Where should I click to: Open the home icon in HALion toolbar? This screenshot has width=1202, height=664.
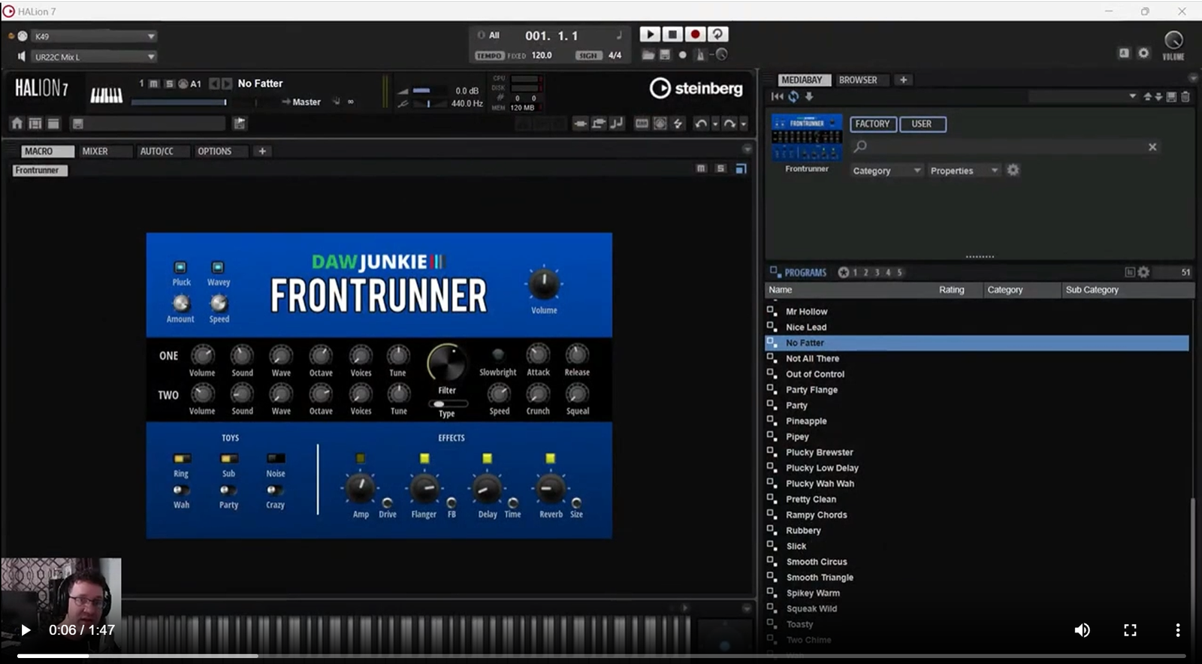[17, 123]
